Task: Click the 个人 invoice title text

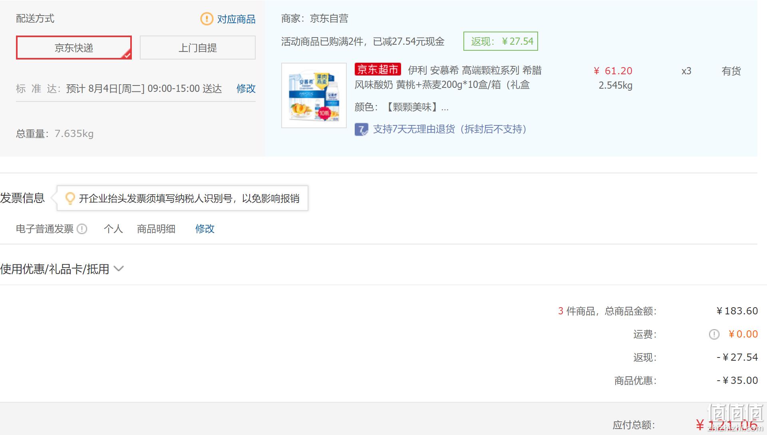Action: coord(113,229)
